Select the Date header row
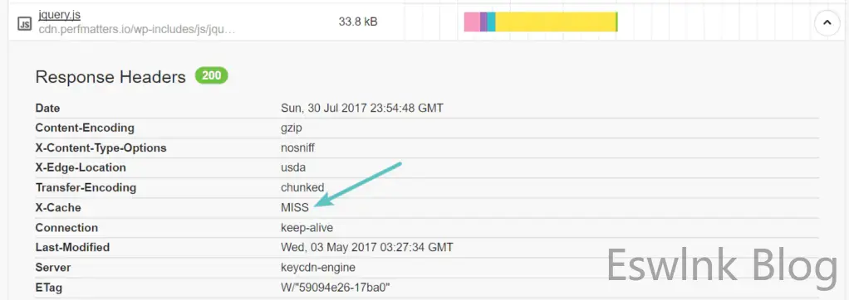849x300 pixels. (427, 108)
